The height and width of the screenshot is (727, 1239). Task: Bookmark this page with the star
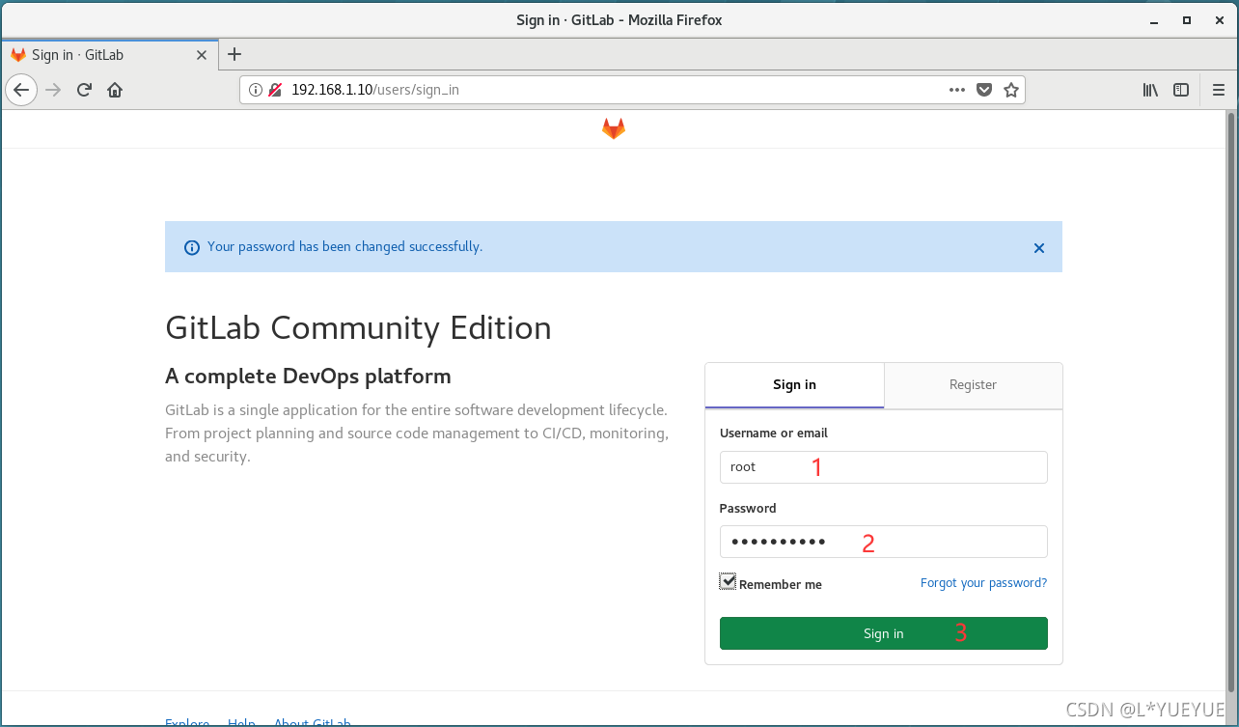click(1011, 90)
